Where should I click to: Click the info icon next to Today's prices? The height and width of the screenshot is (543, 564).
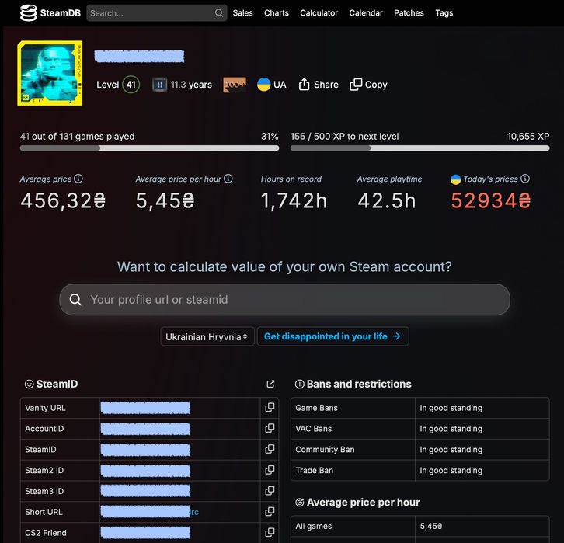tap(525, 179)
